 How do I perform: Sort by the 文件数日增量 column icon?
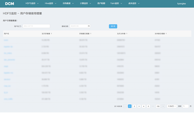click(x=166, y=34)
